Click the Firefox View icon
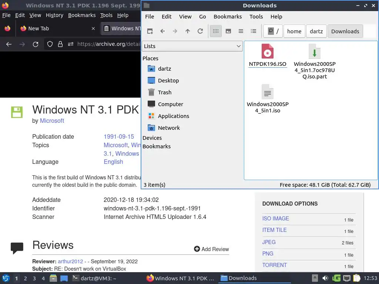 click(7, 28)
